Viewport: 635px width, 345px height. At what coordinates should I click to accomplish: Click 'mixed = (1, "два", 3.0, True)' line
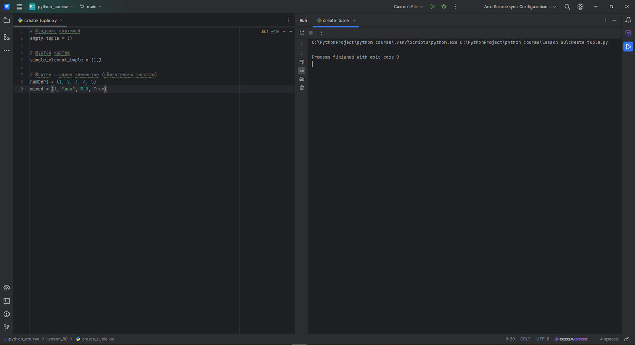pyautogui.click(x=68, y=89)
